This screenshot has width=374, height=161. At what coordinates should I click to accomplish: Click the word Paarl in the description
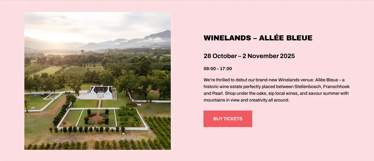click(217, 93)
